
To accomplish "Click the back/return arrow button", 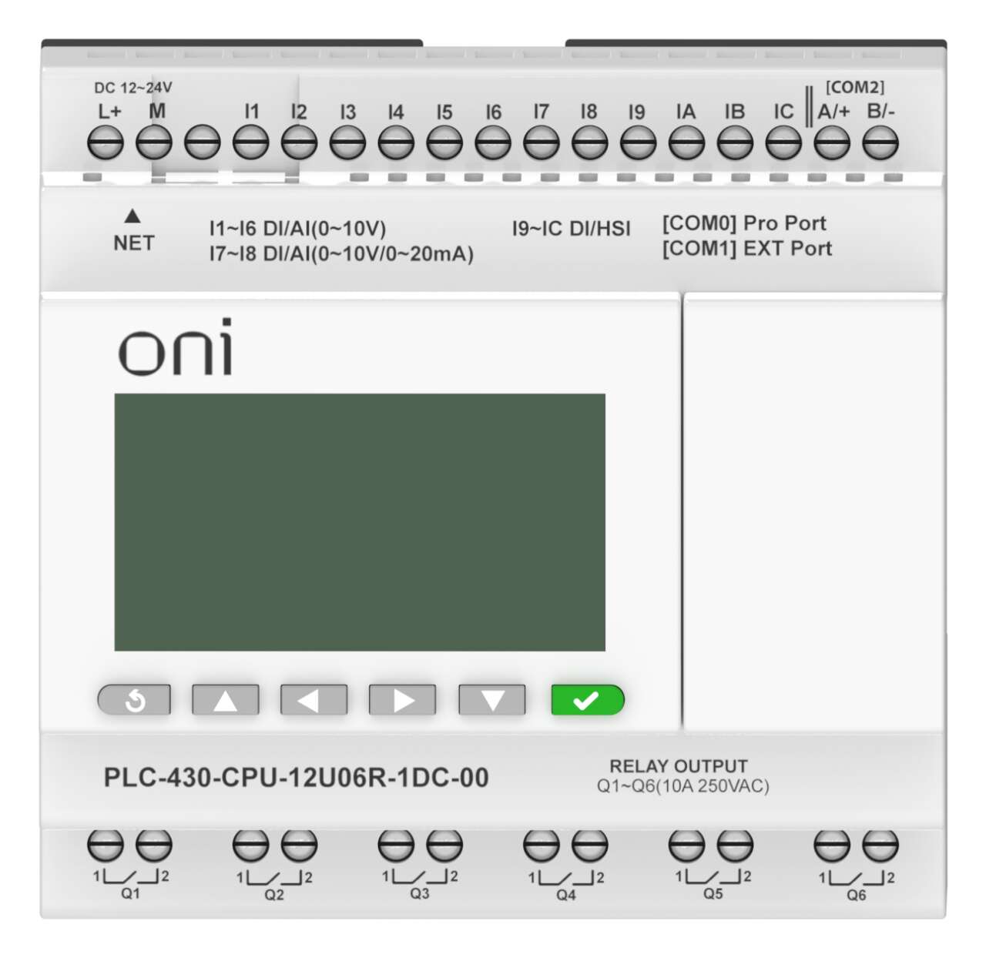I will (x=134, y=700).
